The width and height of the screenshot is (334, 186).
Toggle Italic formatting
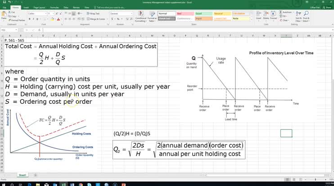pyautogui.click(x=33, y=19)
